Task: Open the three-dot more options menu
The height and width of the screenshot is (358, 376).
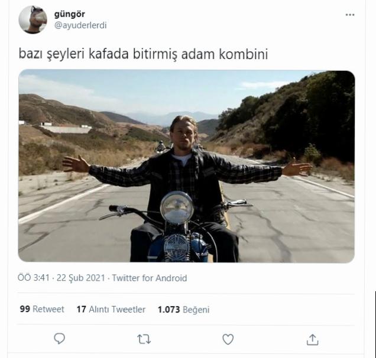Action: (350, 15)
